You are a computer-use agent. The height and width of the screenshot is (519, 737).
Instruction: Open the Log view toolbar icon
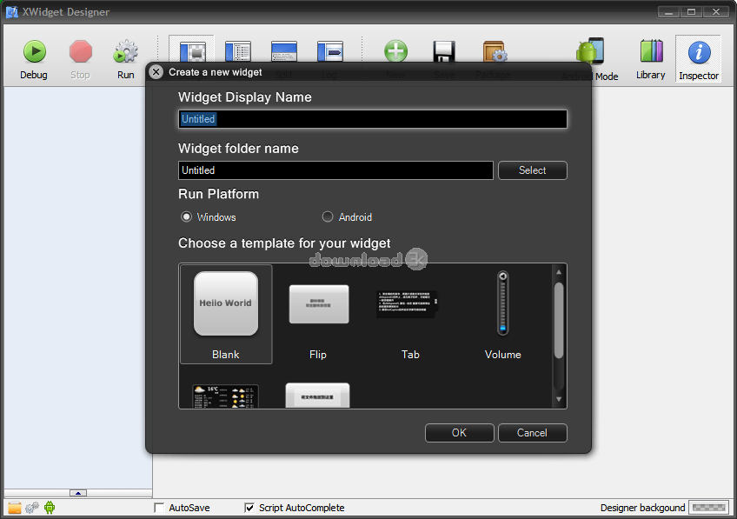click(x=330, y=51)
